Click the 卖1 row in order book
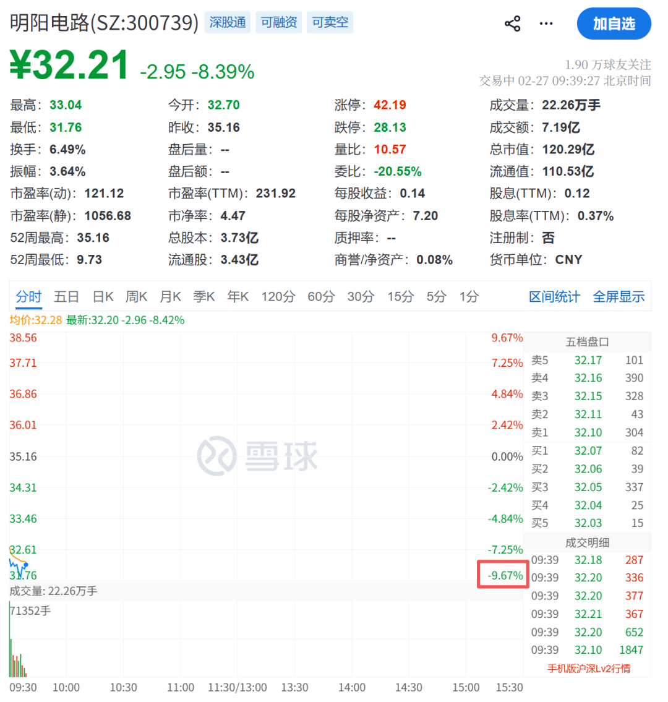Image resolution: width=668 pixels, height=702 pixels. point(587,432)
